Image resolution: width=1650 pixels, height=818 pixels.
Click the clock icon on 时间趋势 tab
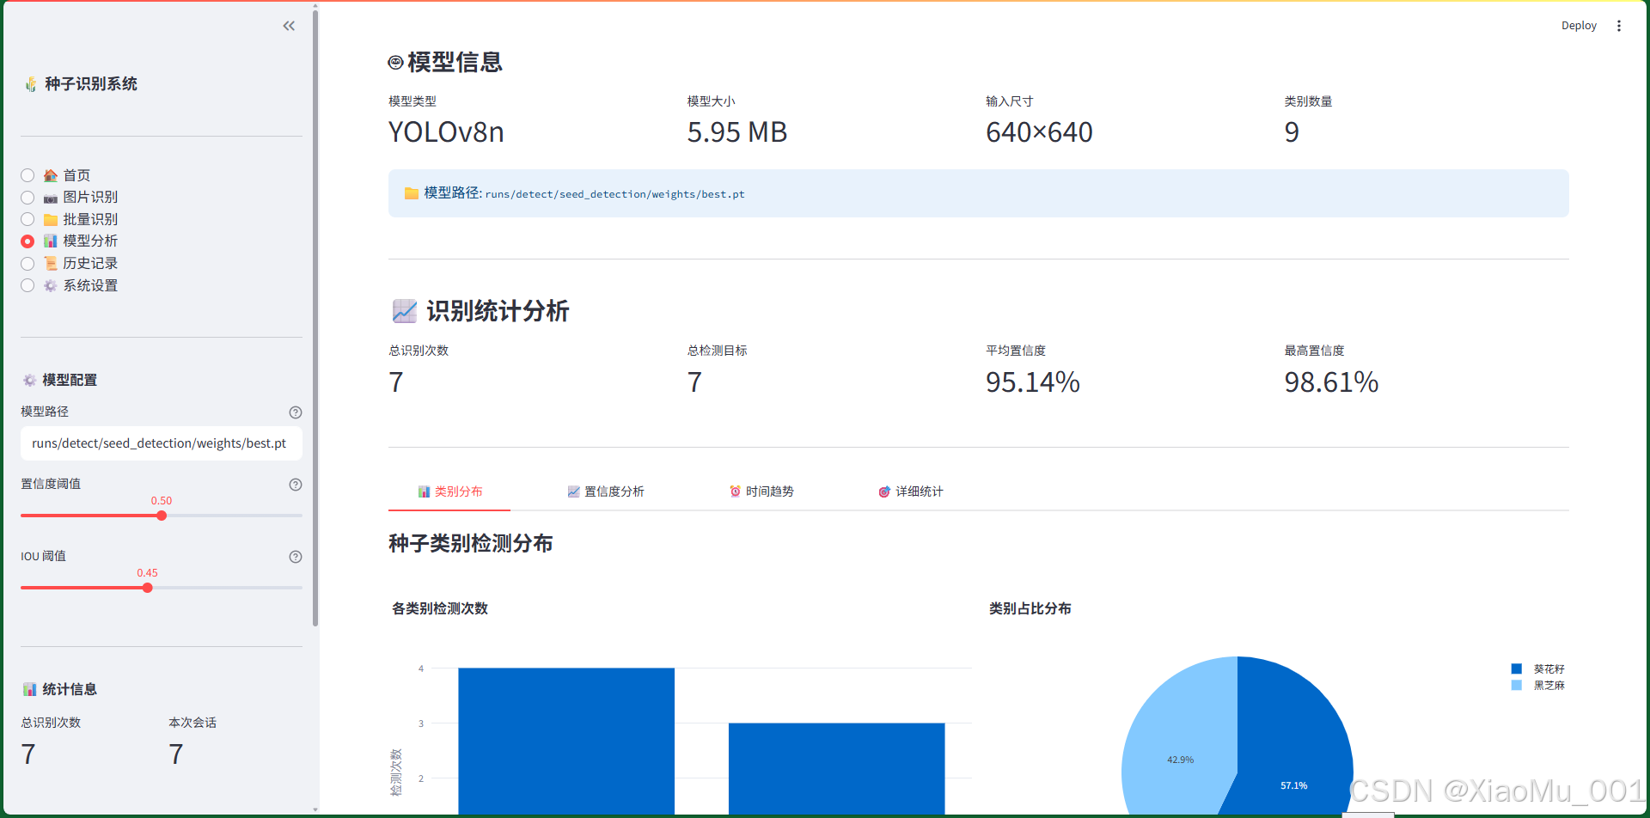click(736, 491)
